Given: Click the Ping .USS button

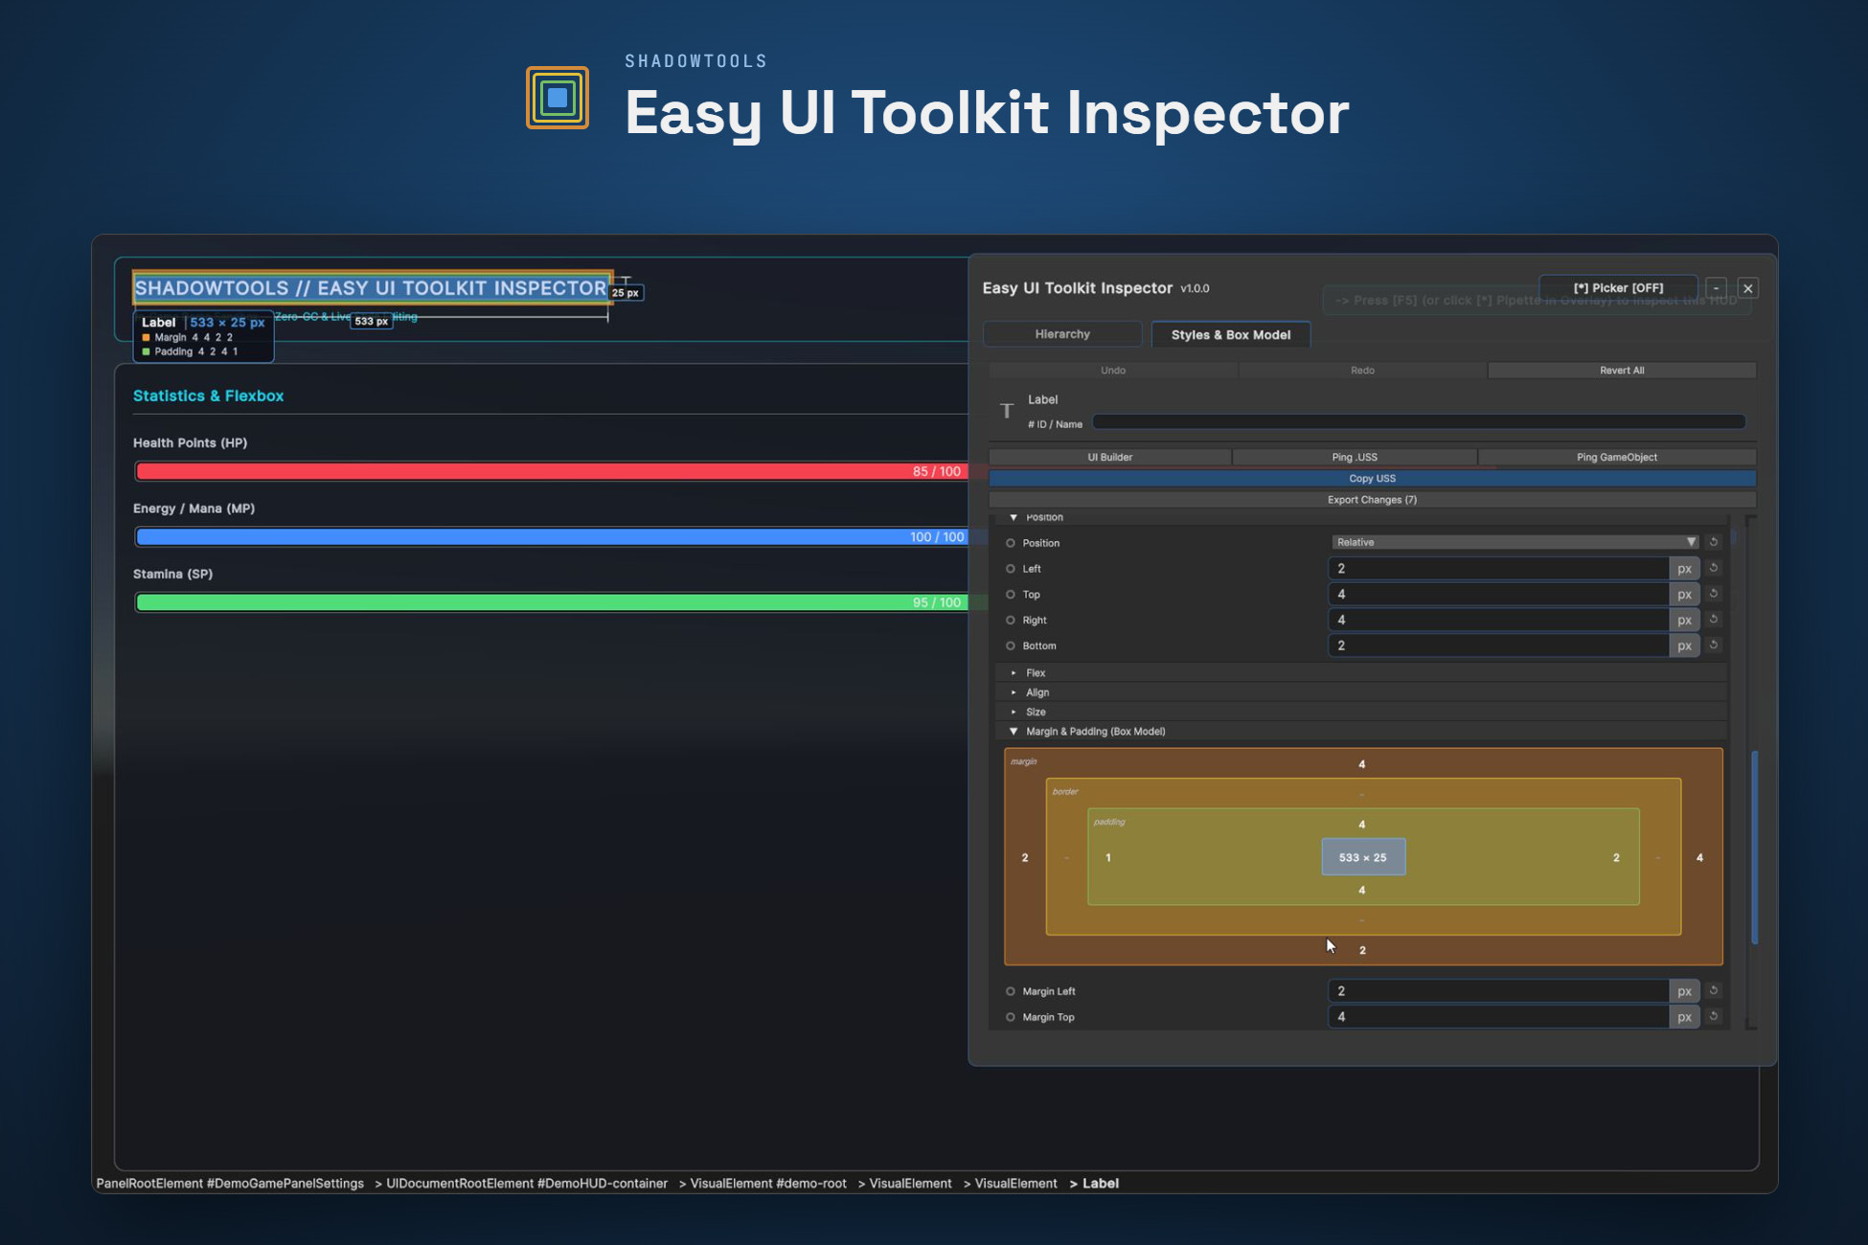Looking at the screenshot, I should tap(1355, 458).
